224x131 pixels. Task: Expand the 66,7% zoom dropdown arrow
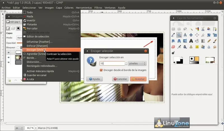(36, 128)
